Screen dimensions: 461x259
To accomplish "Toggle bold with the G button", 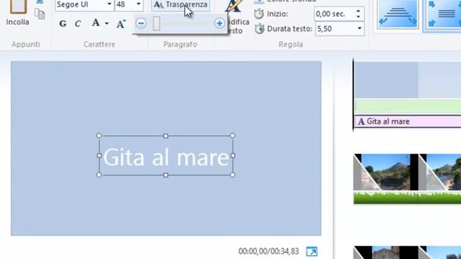I will (63, 24).
